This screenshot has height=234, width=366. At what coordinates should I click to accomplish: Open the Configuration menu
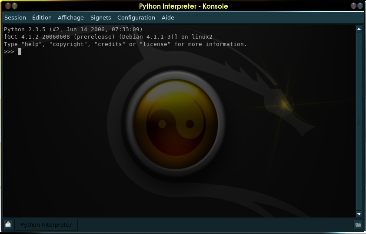136,18
